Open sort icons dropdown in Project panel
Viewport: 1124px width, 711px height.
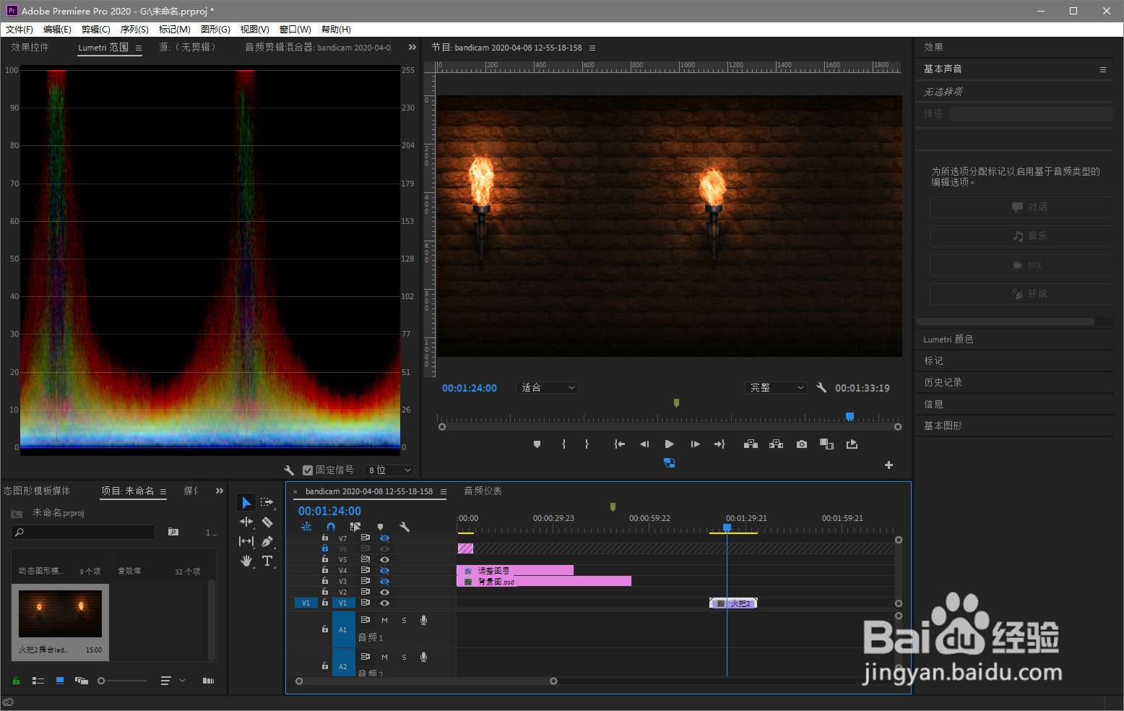click(x=172, y=681)
